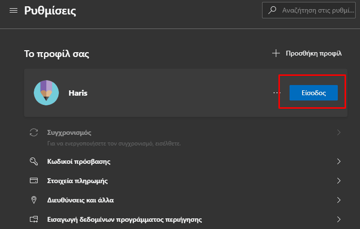The width and height of the screenshot is (360, 229).
Task: Open the three-dot profile options menu
Action: pyautogui.click(x=277, y=93)
